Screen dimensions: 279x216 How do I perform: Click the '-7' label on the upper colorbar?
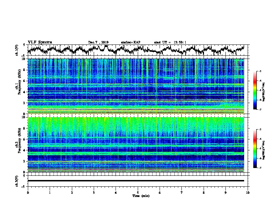pos(260,109)
